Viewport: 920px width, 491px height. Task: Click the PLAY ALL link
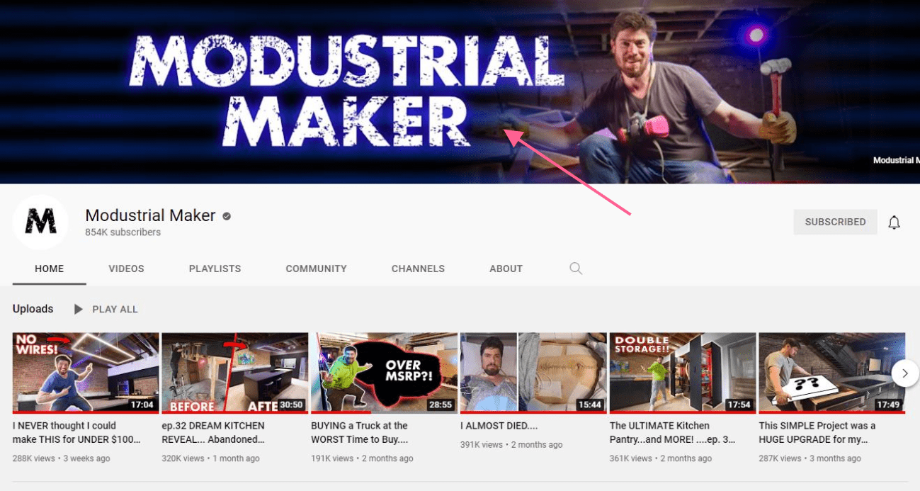click(115, 309)
